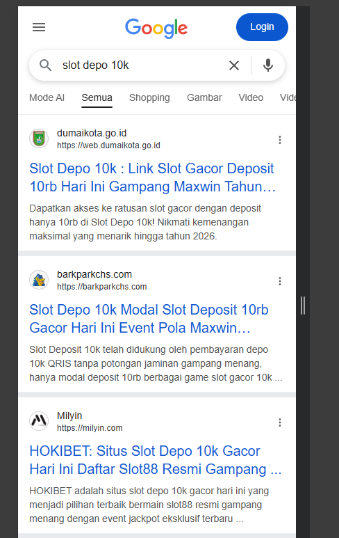Activate voice search microphone icon
The width and height of the screenshot is (339, 538).
[267, 65]
